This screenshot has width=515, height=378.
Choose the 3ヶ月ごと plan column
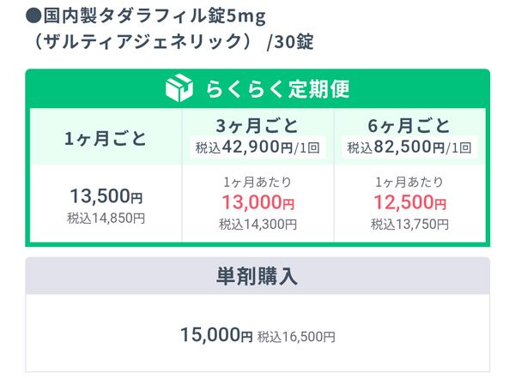click(x=257, y=175)
